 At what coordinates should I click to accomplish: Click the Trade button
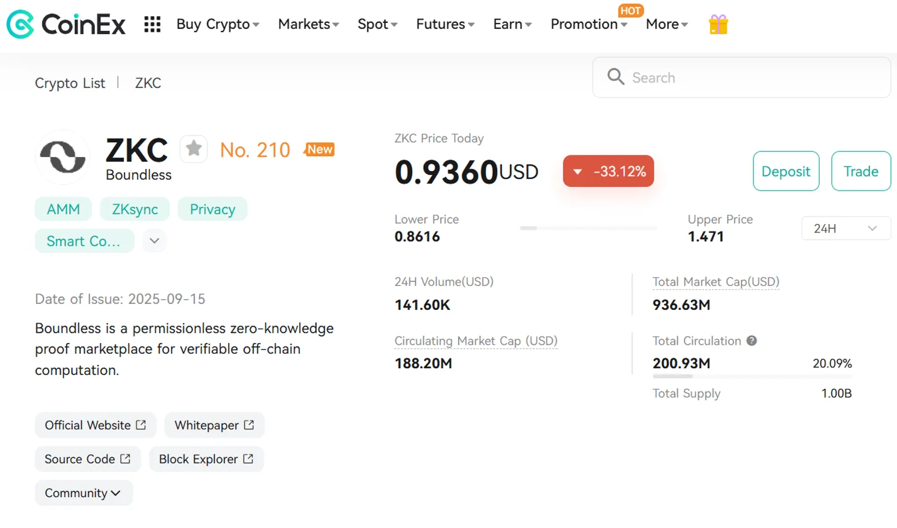click(861, 171)
